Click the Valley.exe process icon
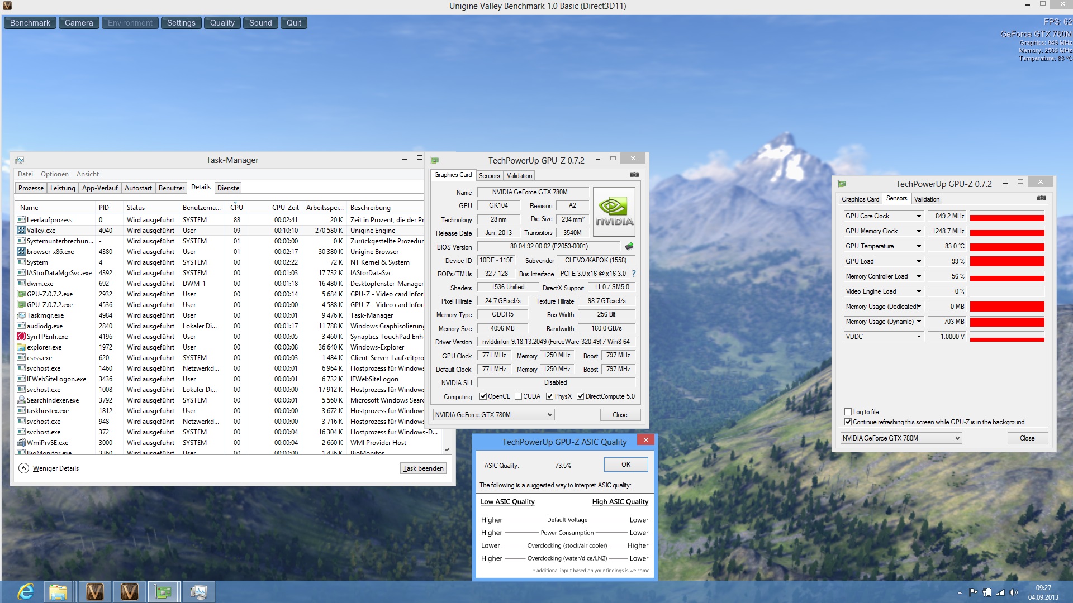The image size is (1073, 603). [21, 230]
